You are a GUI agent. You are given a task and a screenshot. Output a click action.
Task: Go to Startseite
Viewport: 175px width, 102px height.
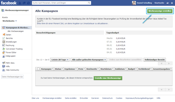[159, 3]
